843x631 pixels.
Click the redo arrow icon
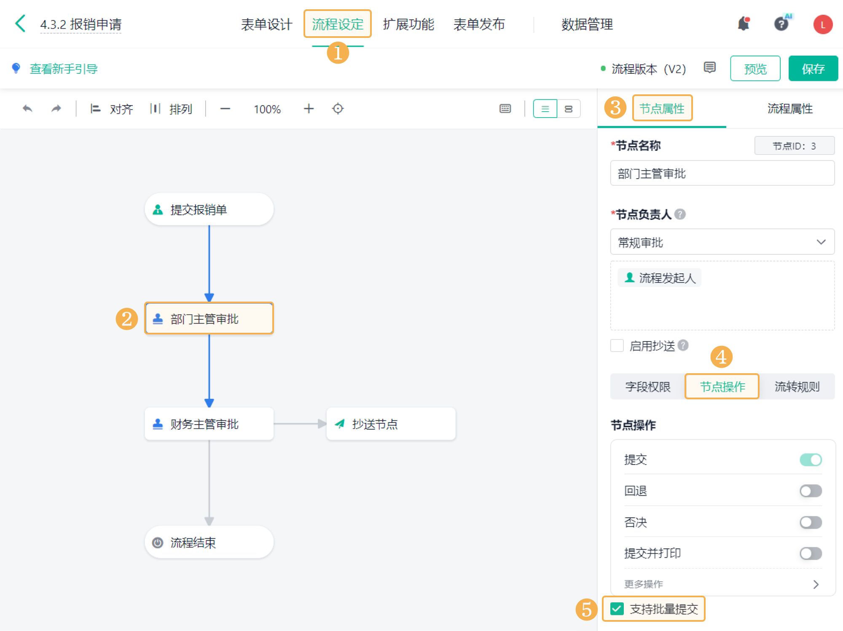[x=56, y=109]
